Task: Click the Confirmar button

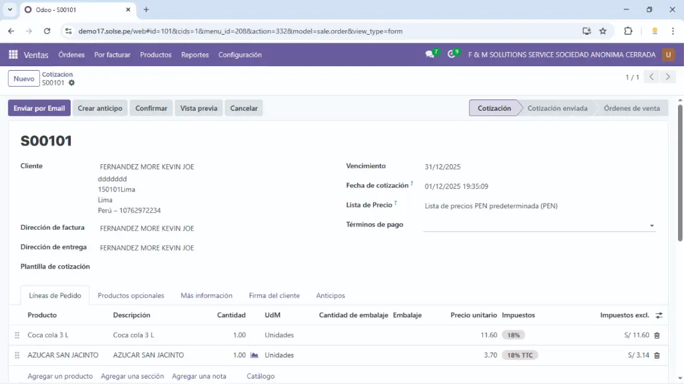Action: coord(151,108)
